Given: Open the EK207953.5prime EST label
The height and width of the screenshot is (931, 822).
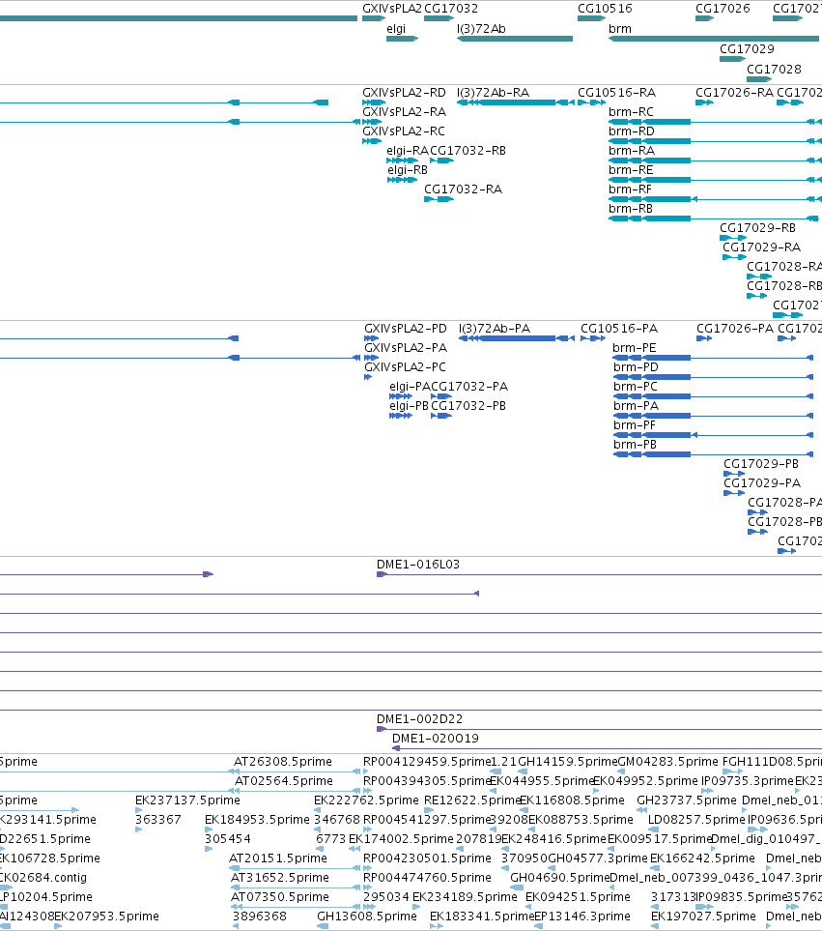Looking at the screenshot, I should (107, 916).
